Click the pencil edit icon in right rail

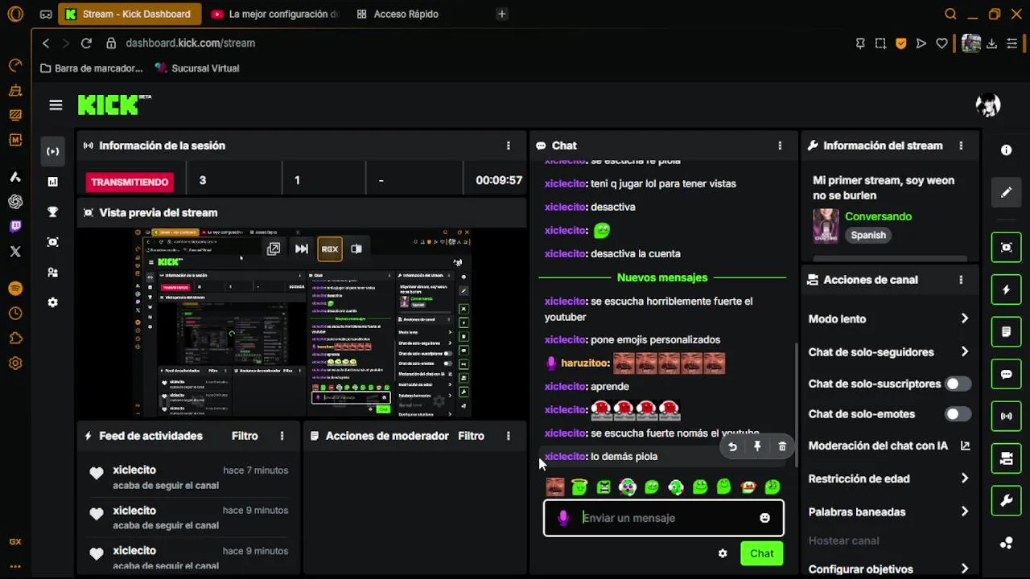pos(1006,193)
